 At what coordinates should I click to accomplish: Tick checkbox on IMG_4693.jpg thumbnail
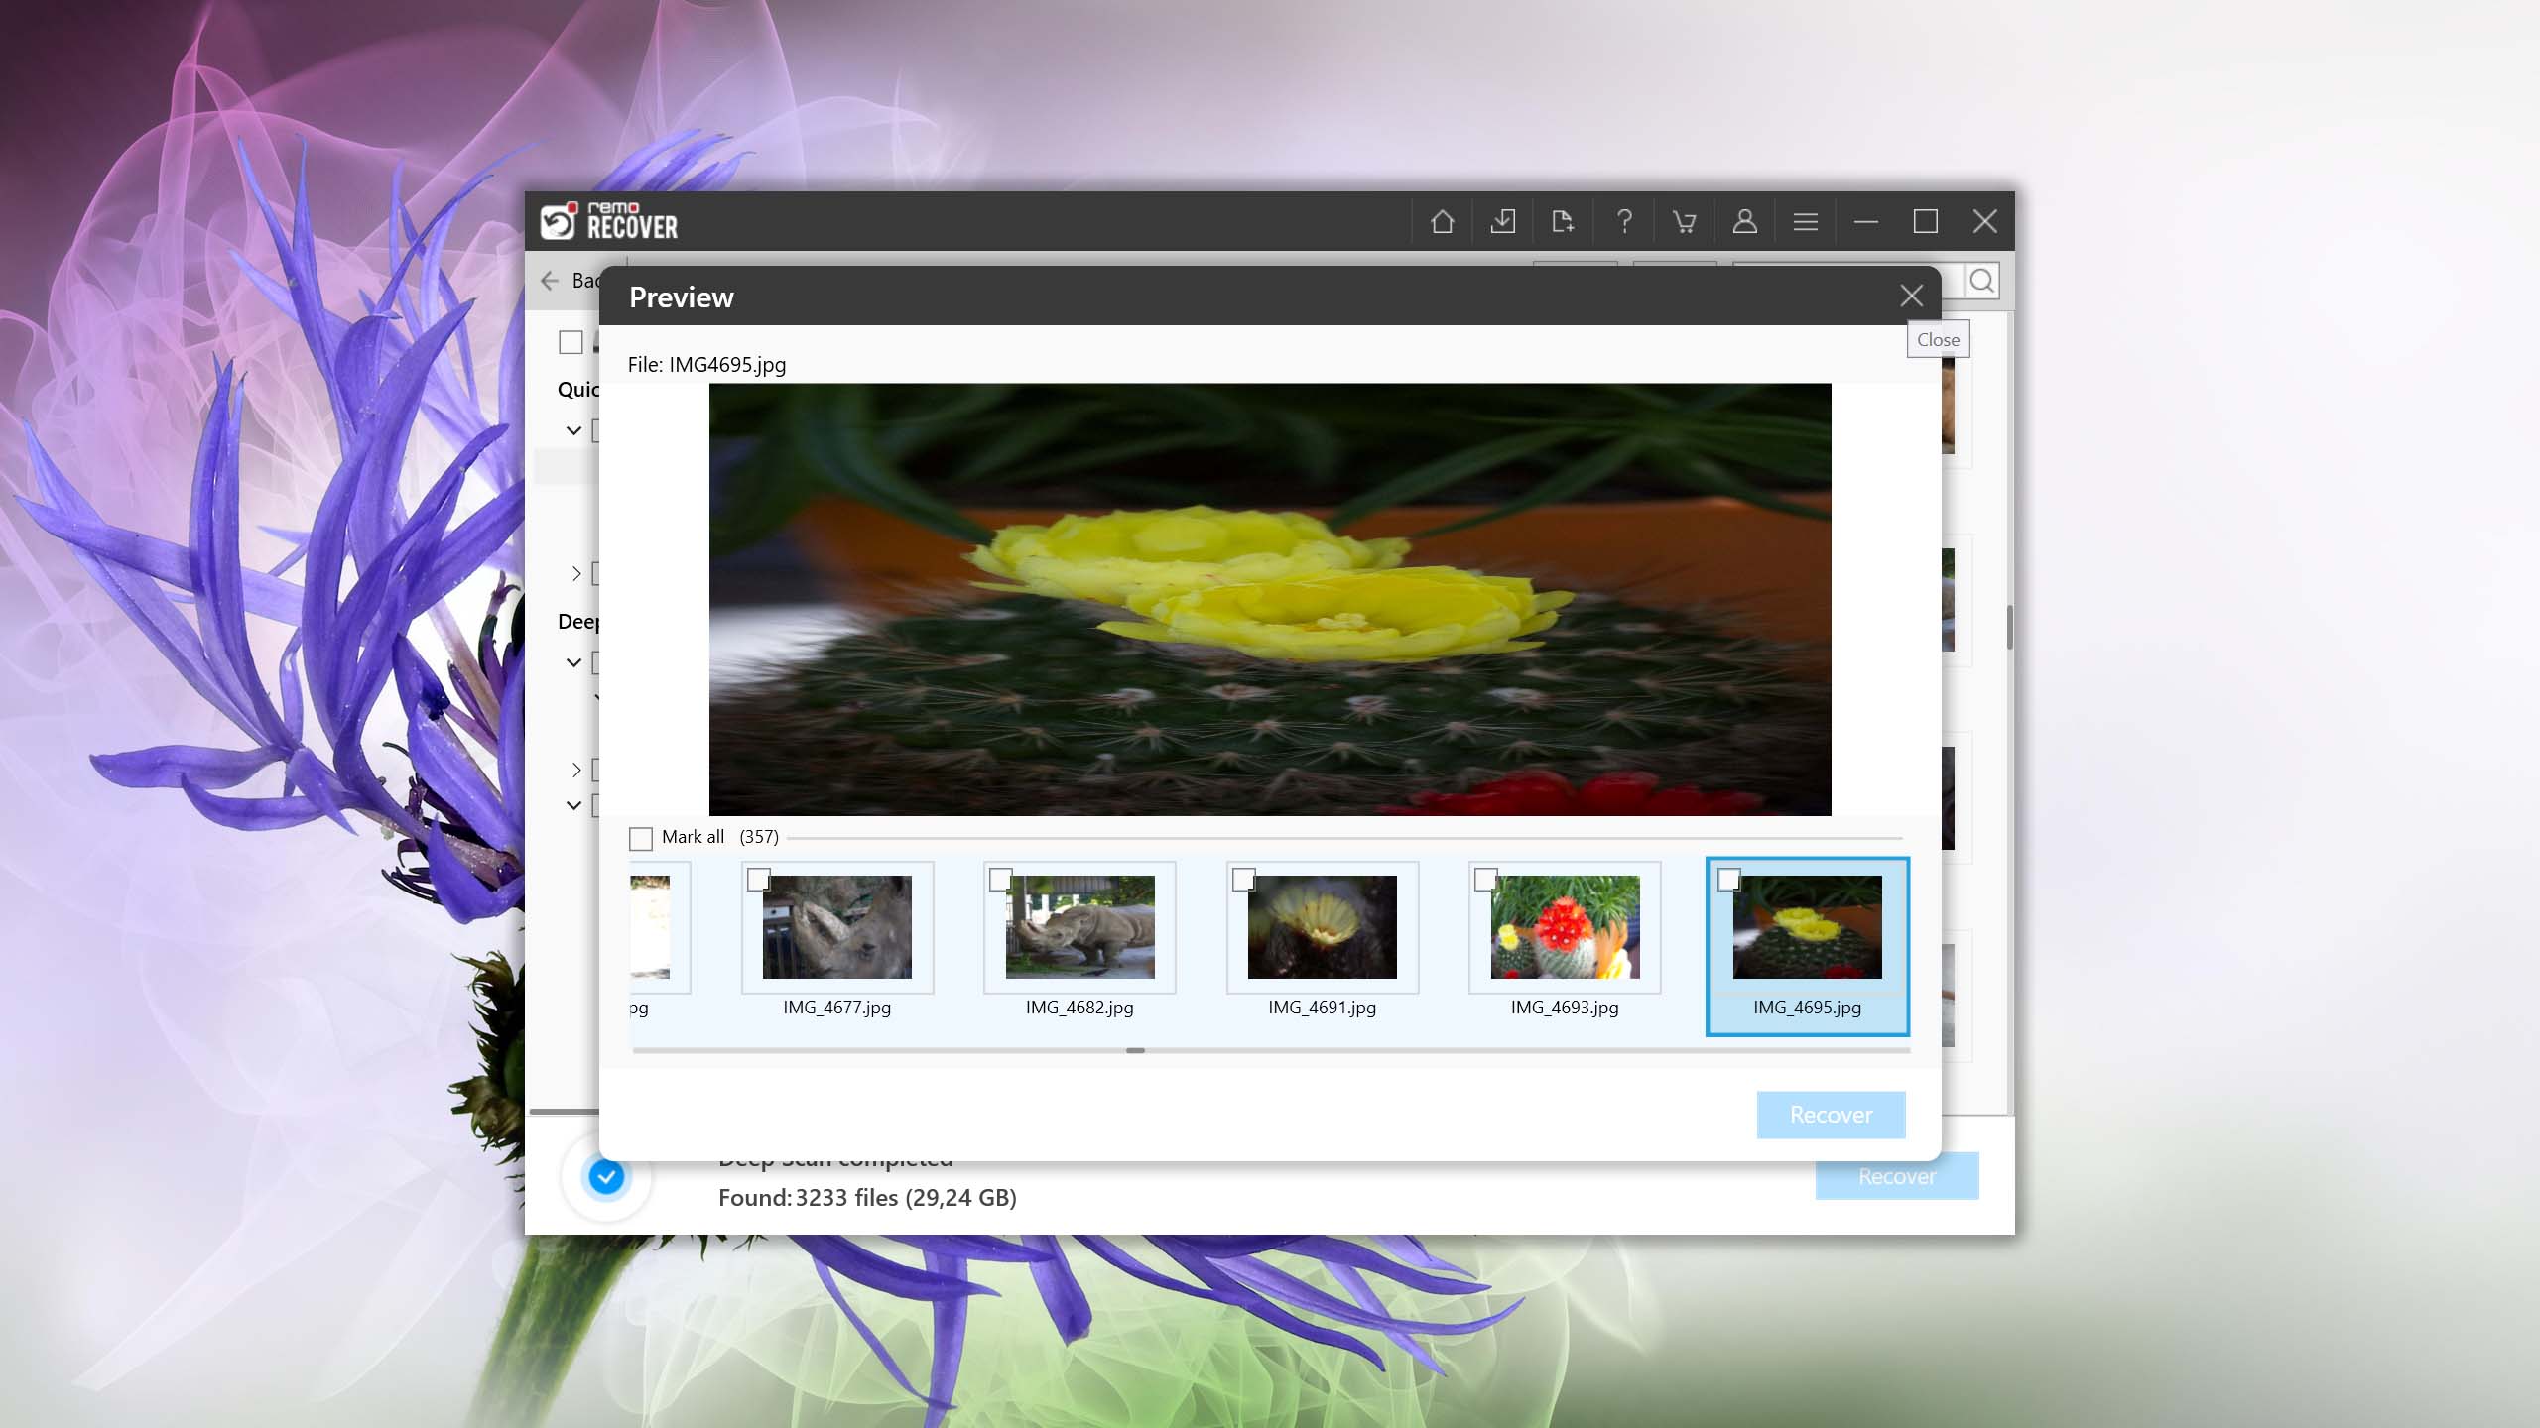tap(1486, 880)
